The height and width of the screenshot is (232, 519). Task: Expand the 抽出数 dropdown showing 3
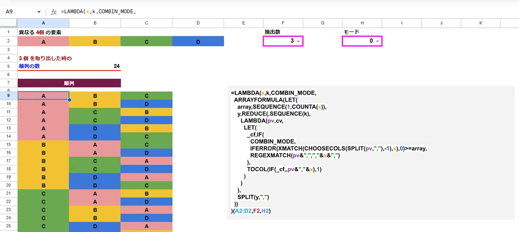coord(298,41)
